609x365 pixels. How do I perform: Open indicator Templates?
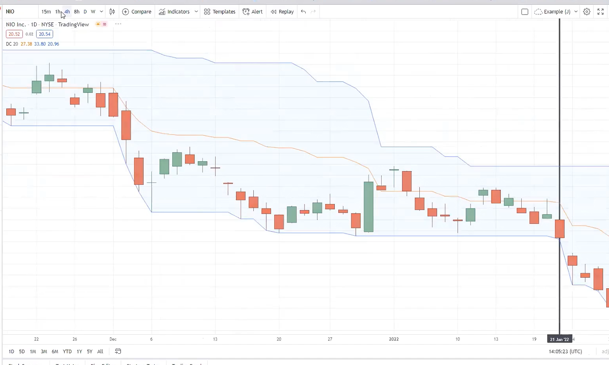220,12
